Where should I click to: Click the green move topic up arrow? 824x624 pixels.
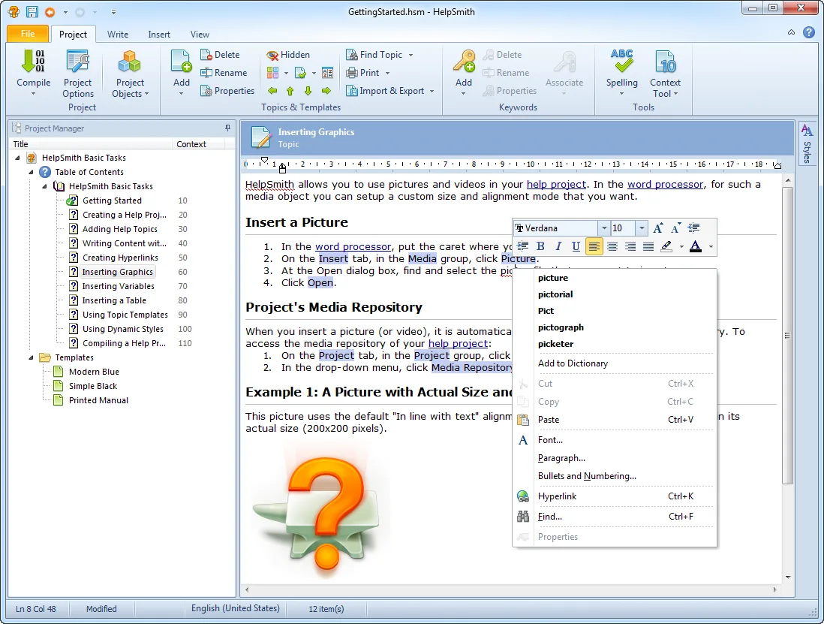[290, 91]
